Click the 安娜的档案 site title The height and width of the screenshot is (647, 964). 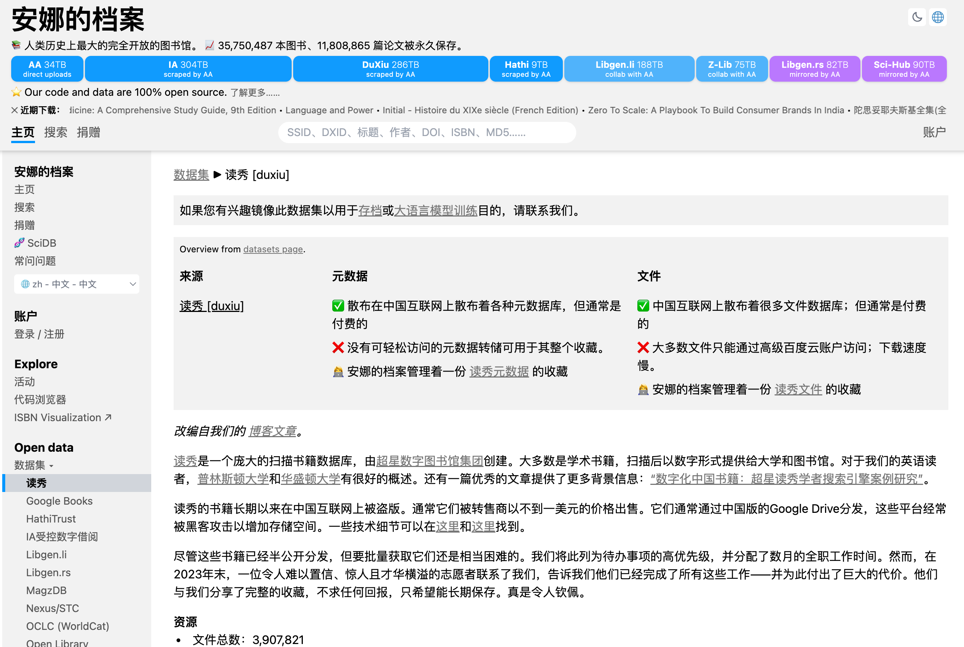tap(78, 19)
